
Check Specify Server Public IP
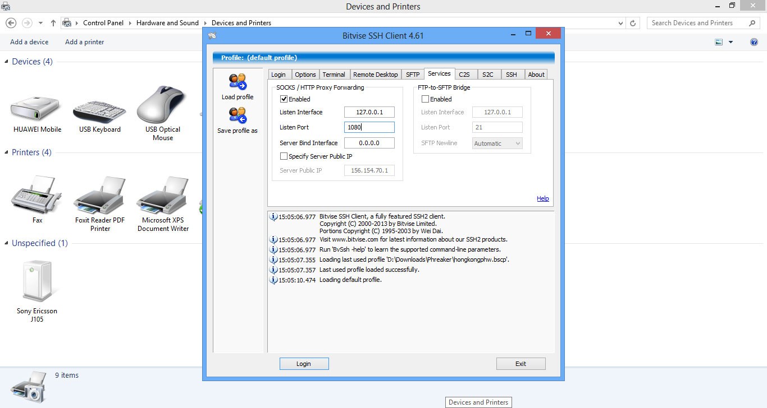284,156
